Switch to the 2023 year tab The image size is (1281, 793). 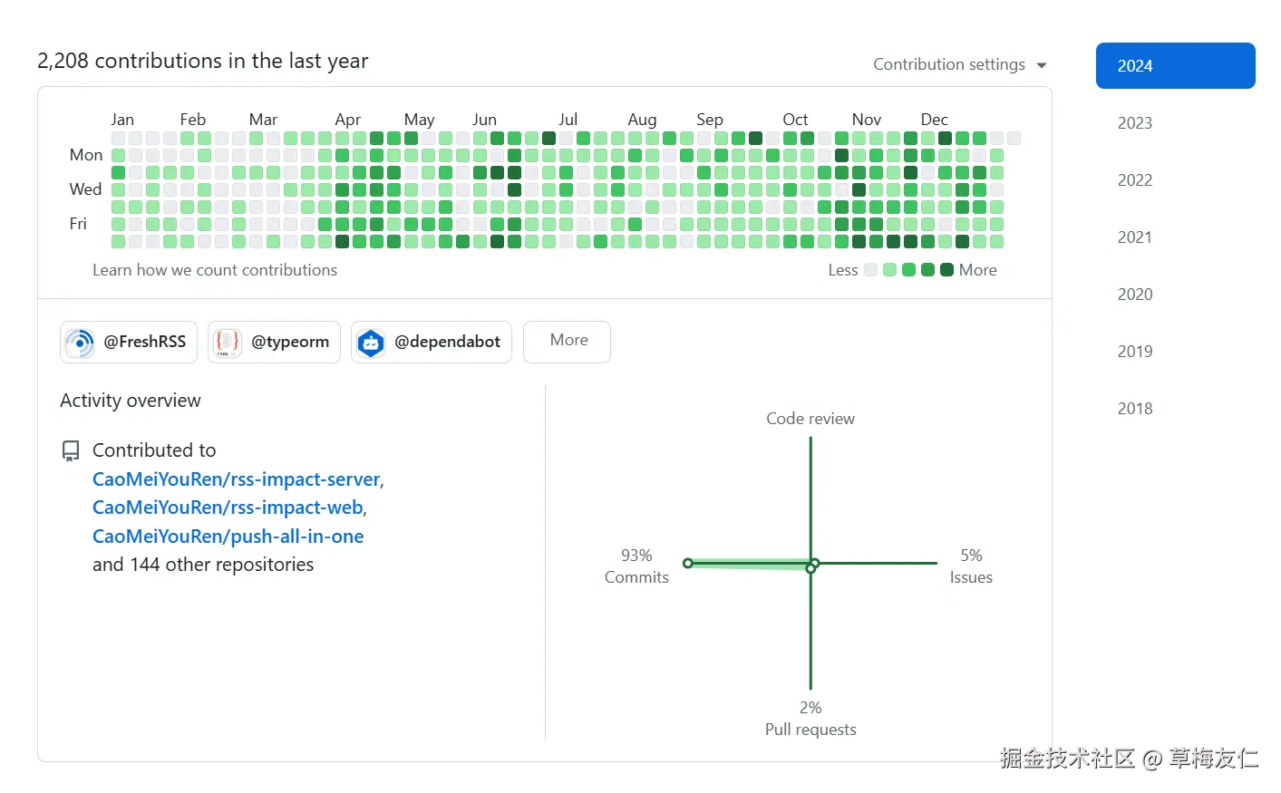pos(1135,123)
